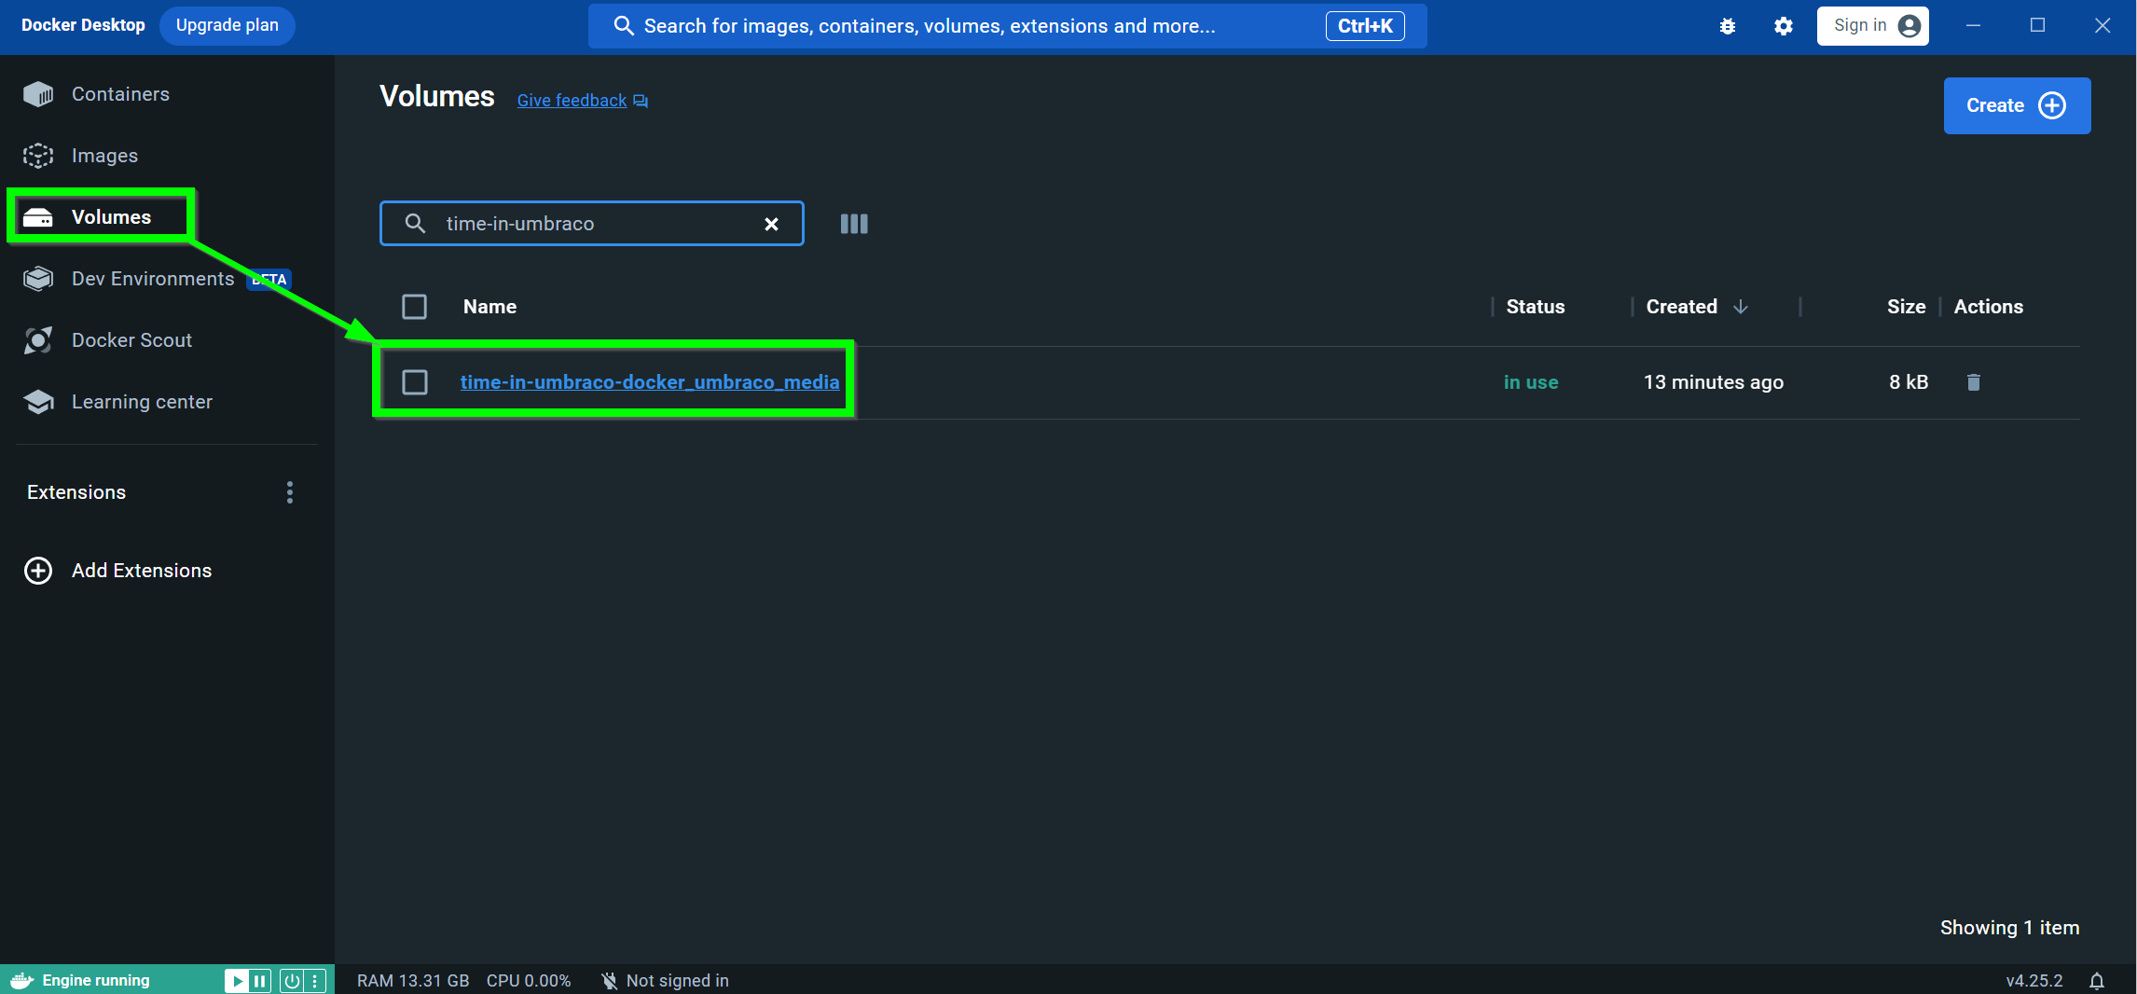Open the column display options icon
The height and width of the screenshot is (994, 2137).
[854, 224]
